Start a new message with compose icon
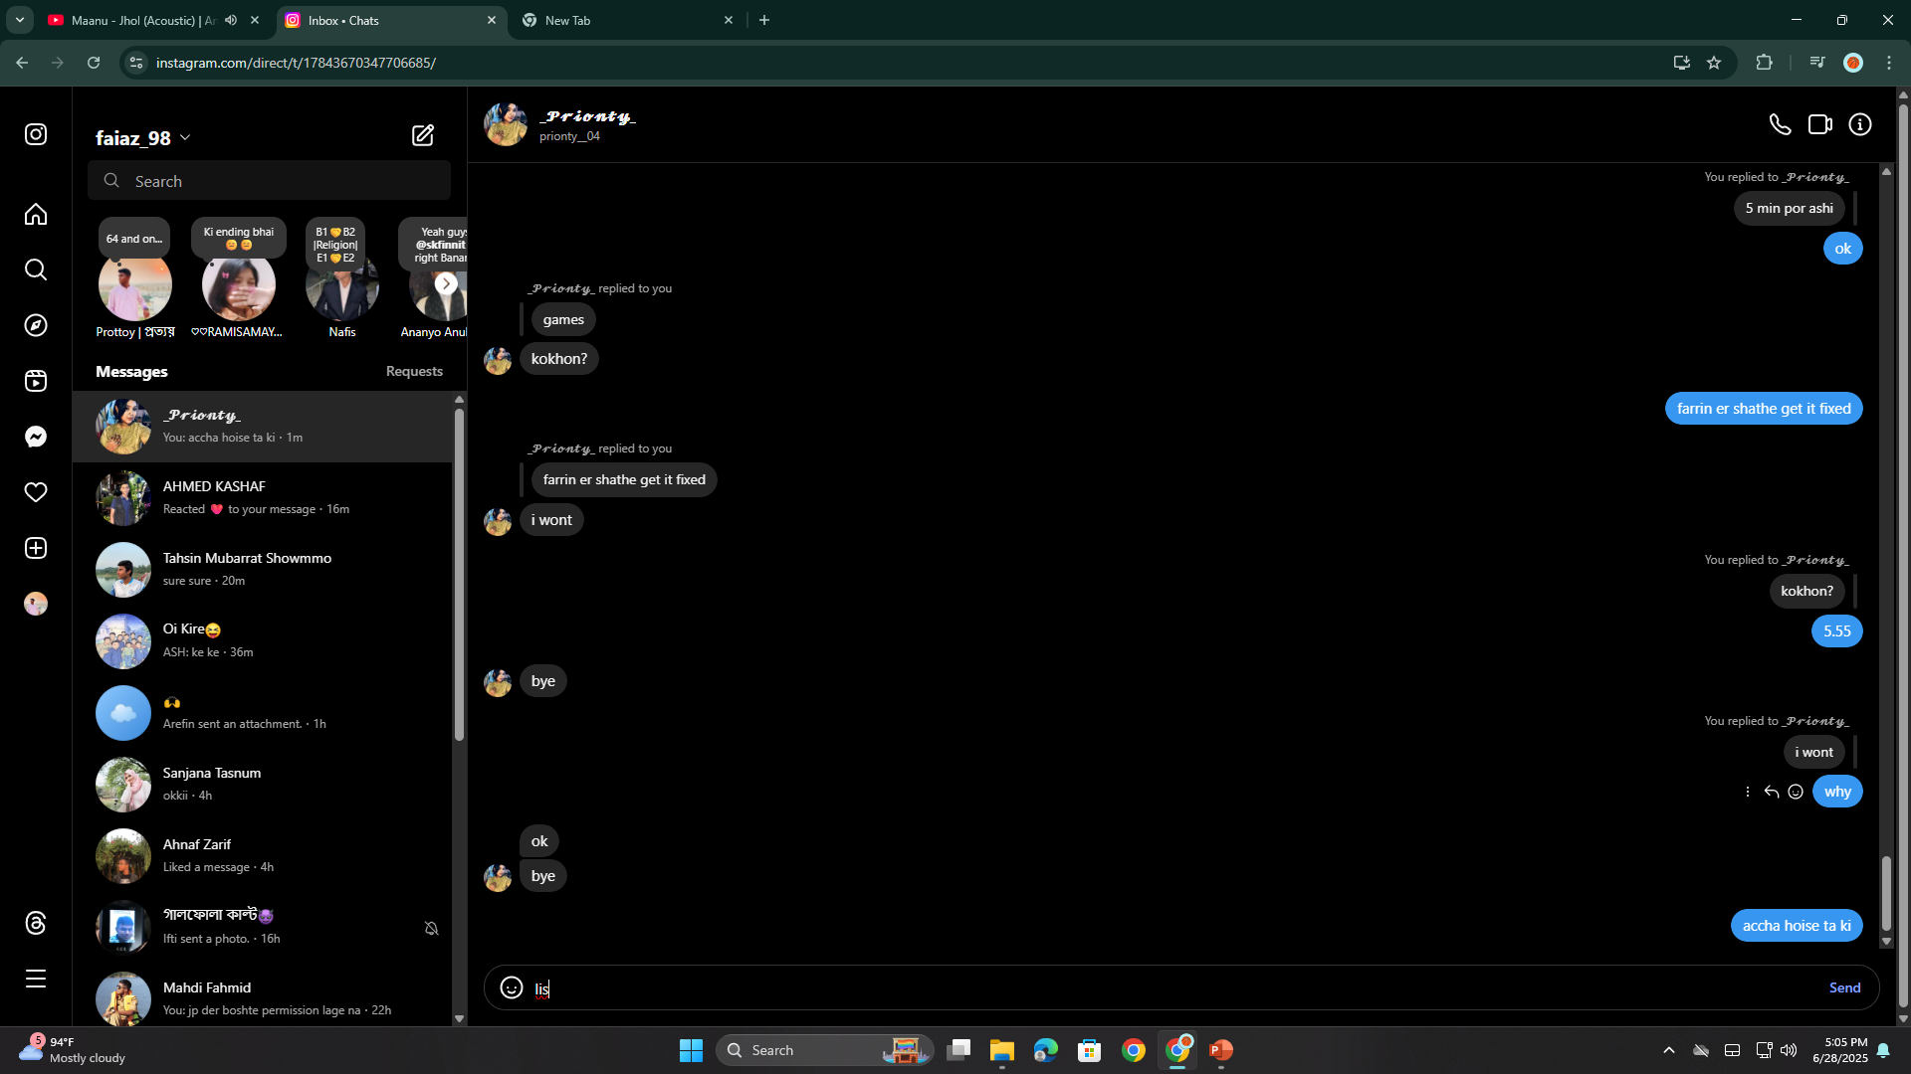The image size is (1911, 1074). (x=423, y=135)
